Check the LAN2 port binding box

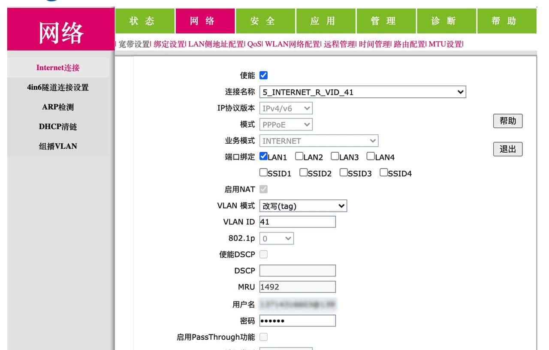tap(299, 156)
